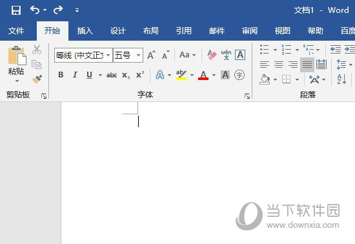355x244 pixels.
Task: Switch to the 设计 ribbon tab
Action: 118,30
